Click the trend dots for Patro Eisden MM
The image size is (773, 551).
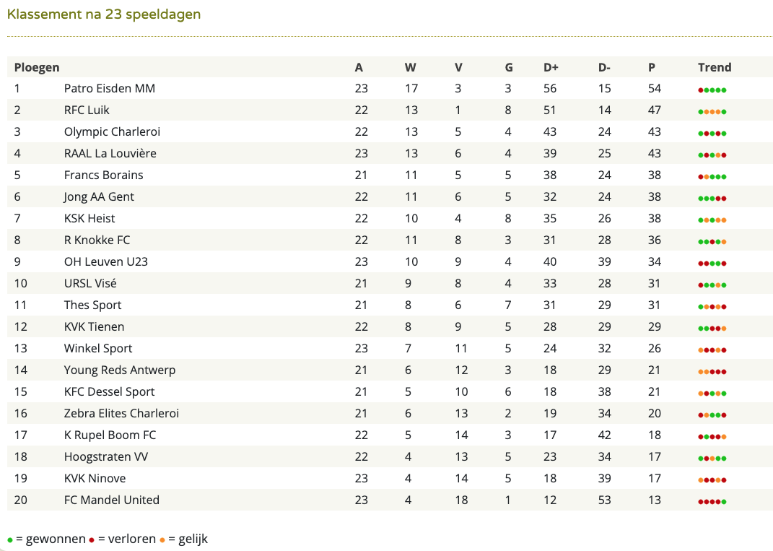click(x=712, y=90)
